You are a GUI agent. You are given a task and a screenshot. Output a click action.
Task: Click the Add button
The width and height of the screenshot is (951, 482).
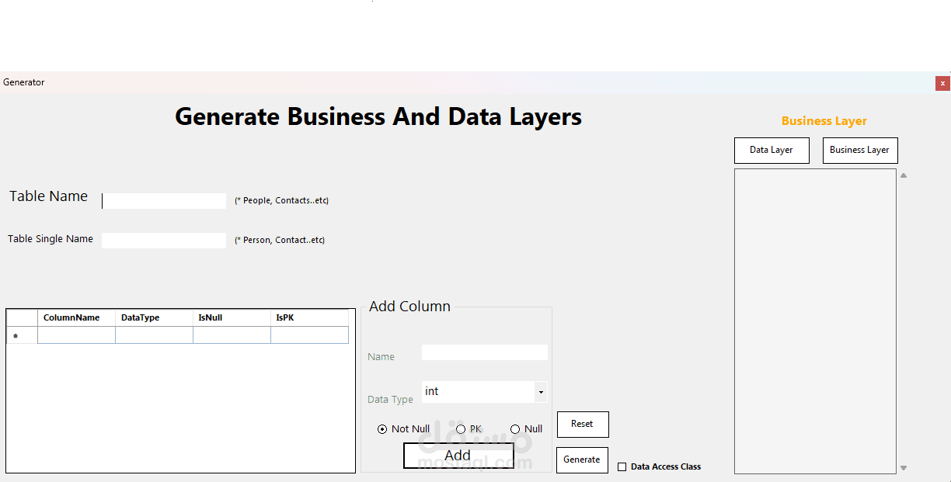(458, 456)
